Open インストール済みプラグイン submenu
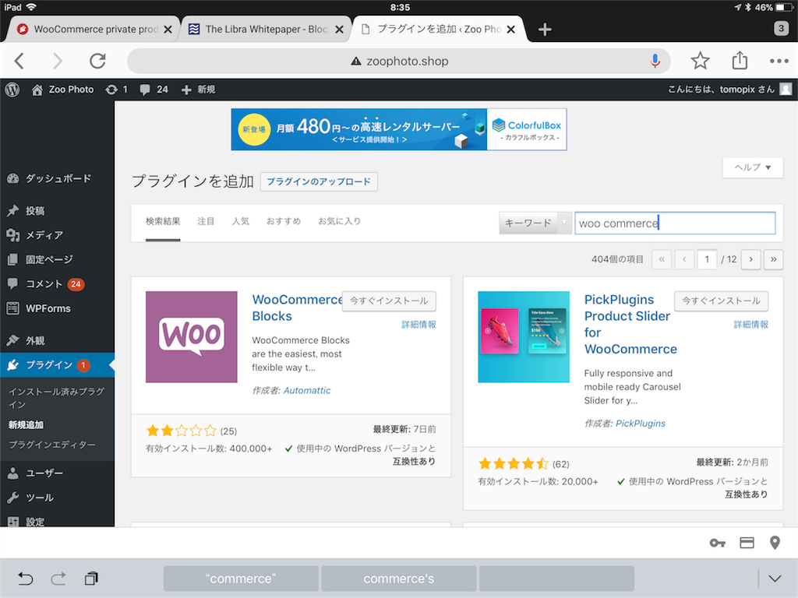Image resolution: width=798 pixels, height=598 pixels. point(56,398)
